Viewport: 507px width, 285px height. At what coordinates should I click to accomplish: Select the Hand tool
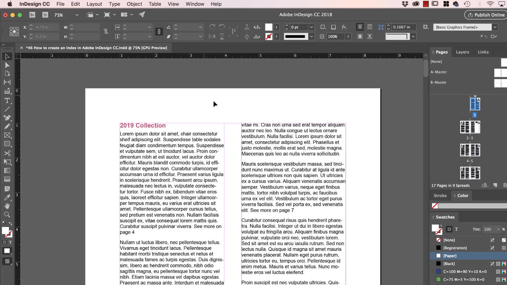(7, 206)
